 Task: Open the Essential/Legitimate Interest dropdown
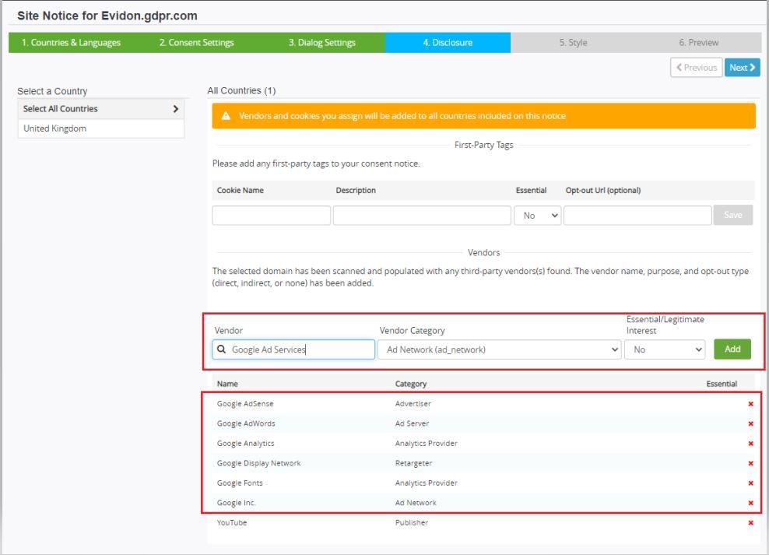tap(665, 350)
